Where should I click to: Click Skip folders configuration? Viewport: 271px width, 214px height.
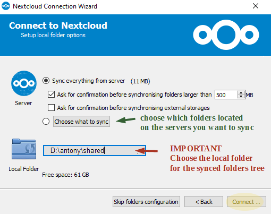146,202
